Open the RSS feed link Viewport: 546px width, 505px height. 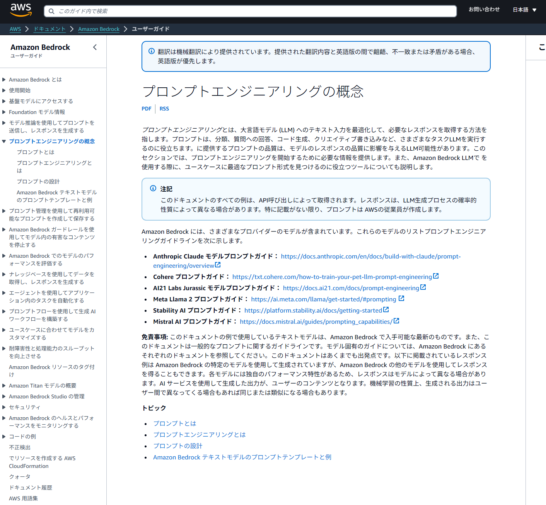click(x=164, y=109)
